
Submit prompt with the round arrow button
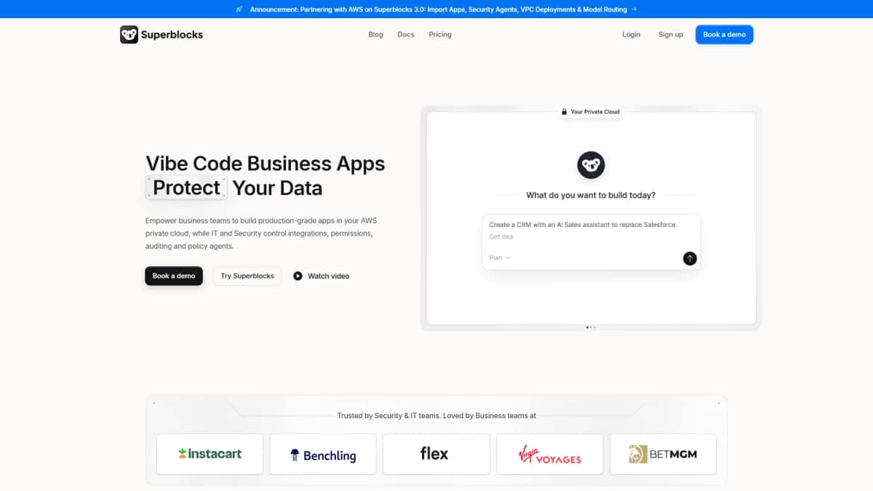(x=690, y=258)
